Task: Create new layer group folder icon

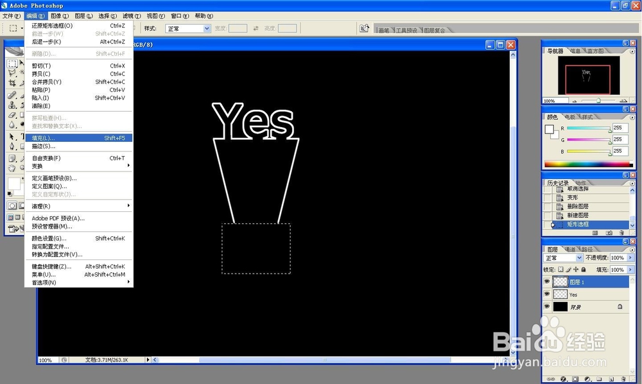Action: (x=599, y=379)
